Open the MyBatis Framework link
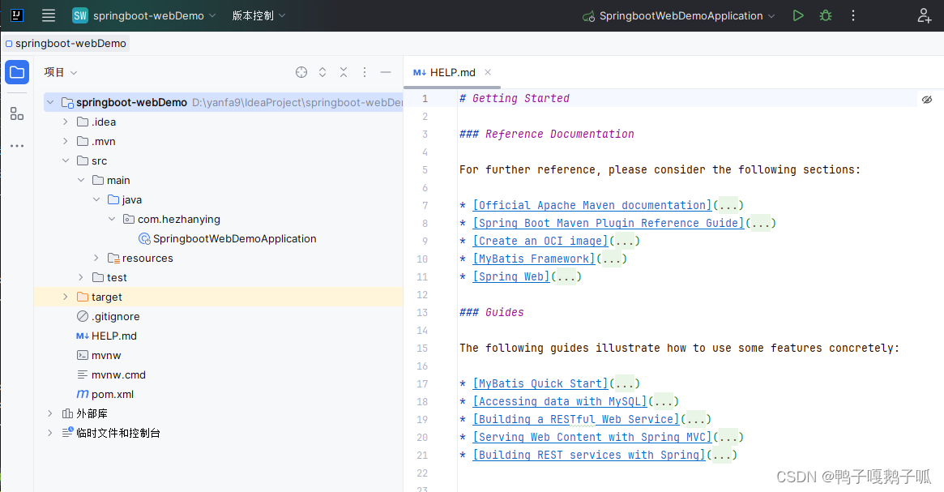944x492 pixels. tap(533, 259)
